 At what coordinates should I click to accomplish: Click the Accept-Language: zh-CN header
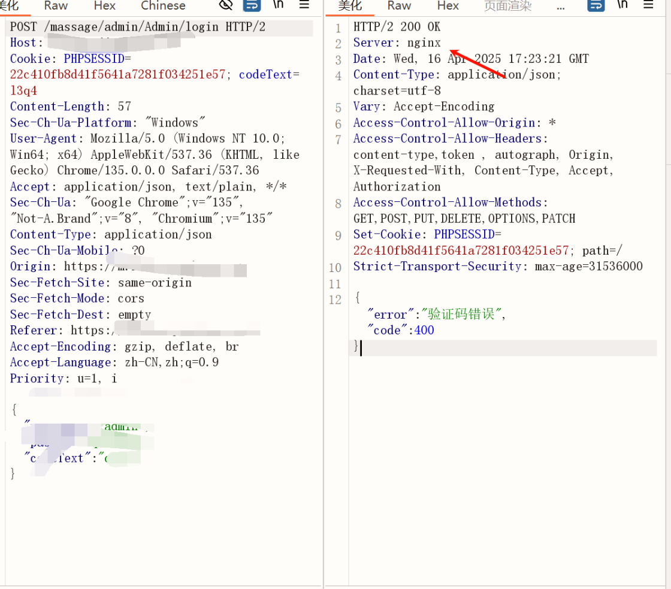click(x=114, y=363)
